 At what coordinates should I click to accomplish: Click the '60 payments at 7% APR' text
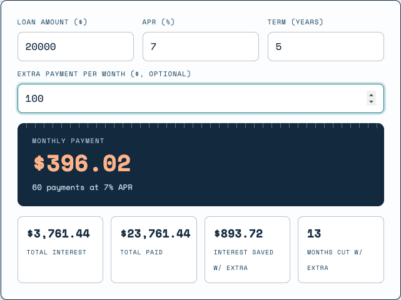coord(83,187)
